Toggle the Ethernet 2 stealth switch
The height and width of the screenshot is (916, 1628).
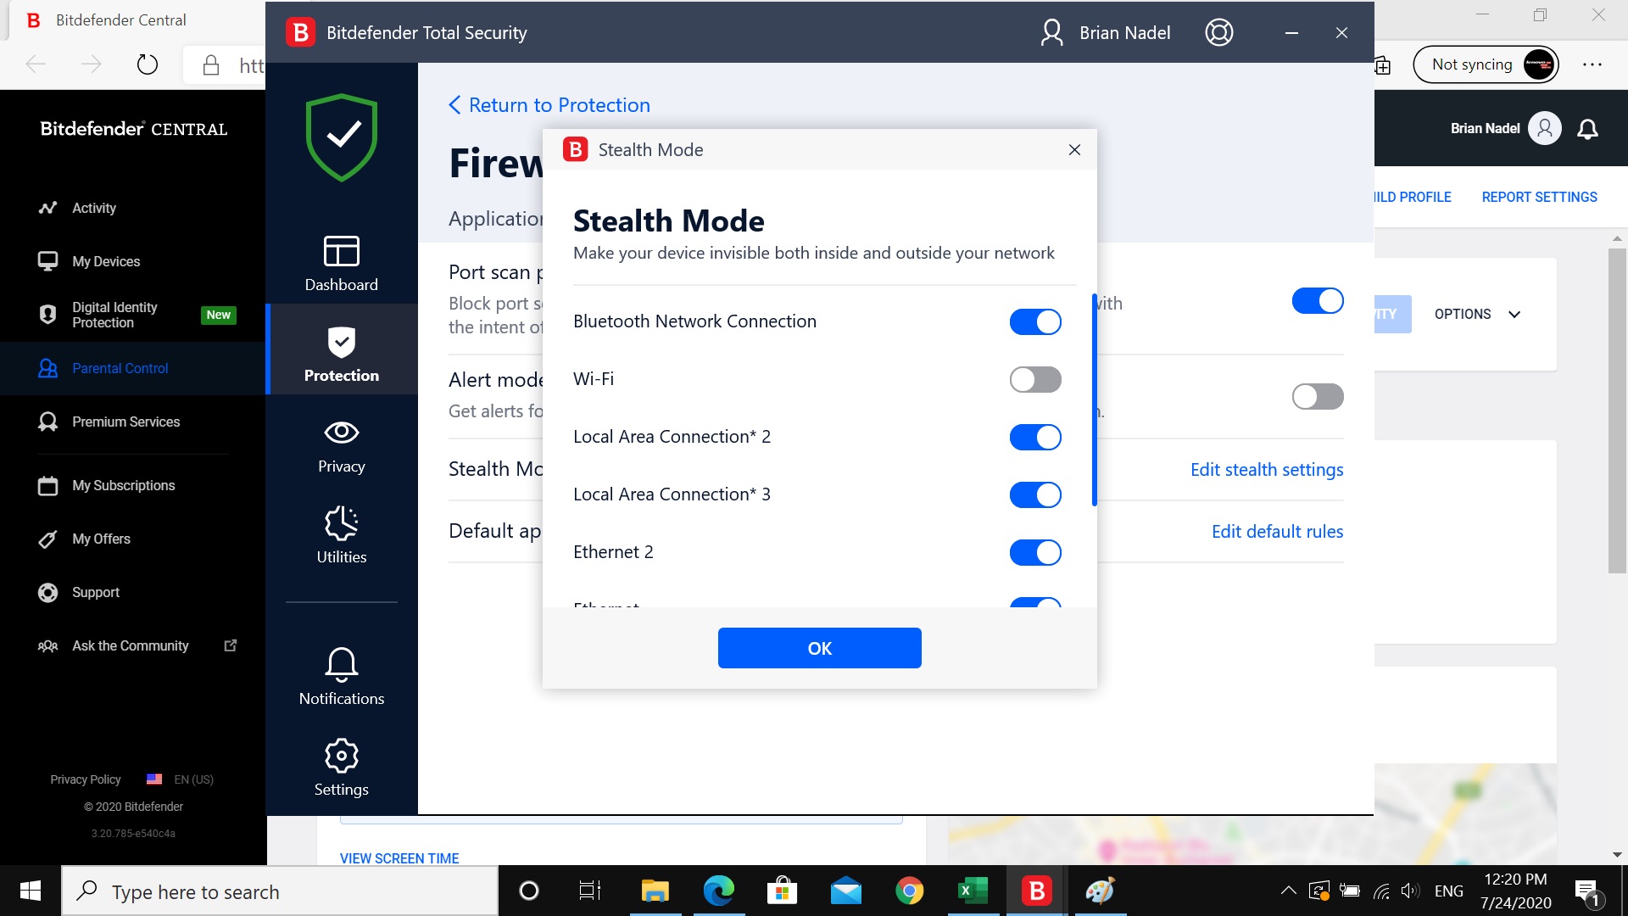coord(1035,552)
